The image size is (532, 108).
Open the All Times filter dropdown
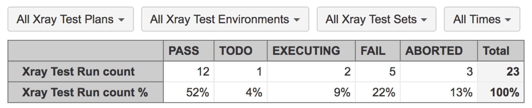tap(482, 19)
